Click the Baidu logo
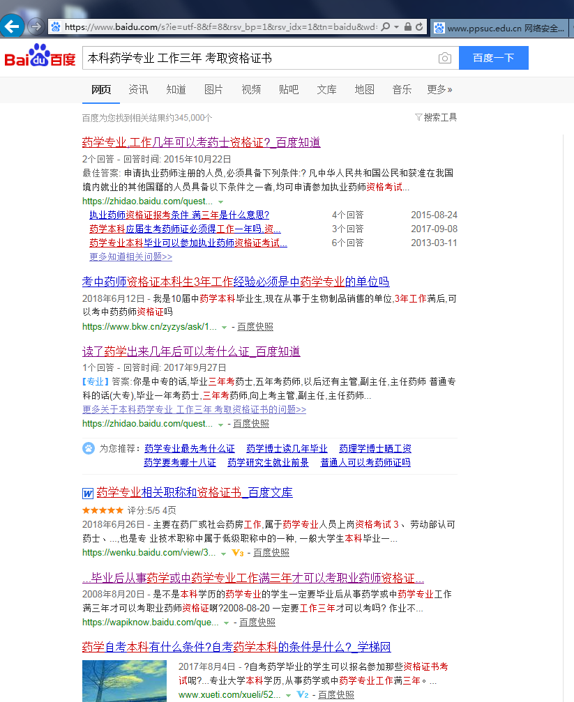The width and height of the screenshot is (574, 702). 40,56
